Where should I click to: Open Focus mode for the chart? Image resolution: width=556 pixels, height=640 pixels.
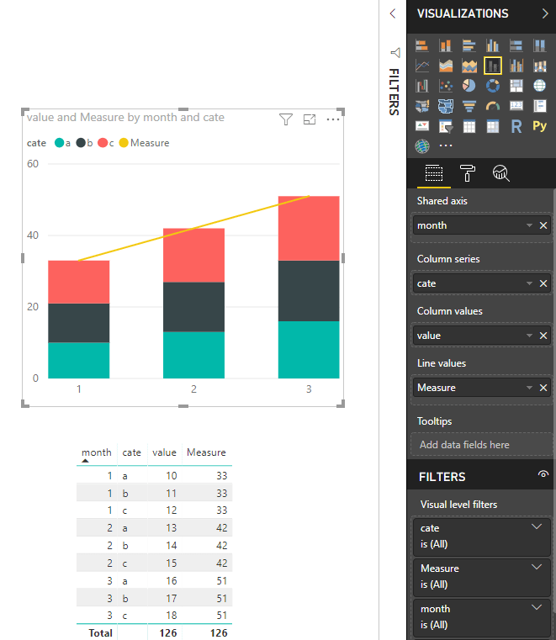pos(310,119)
